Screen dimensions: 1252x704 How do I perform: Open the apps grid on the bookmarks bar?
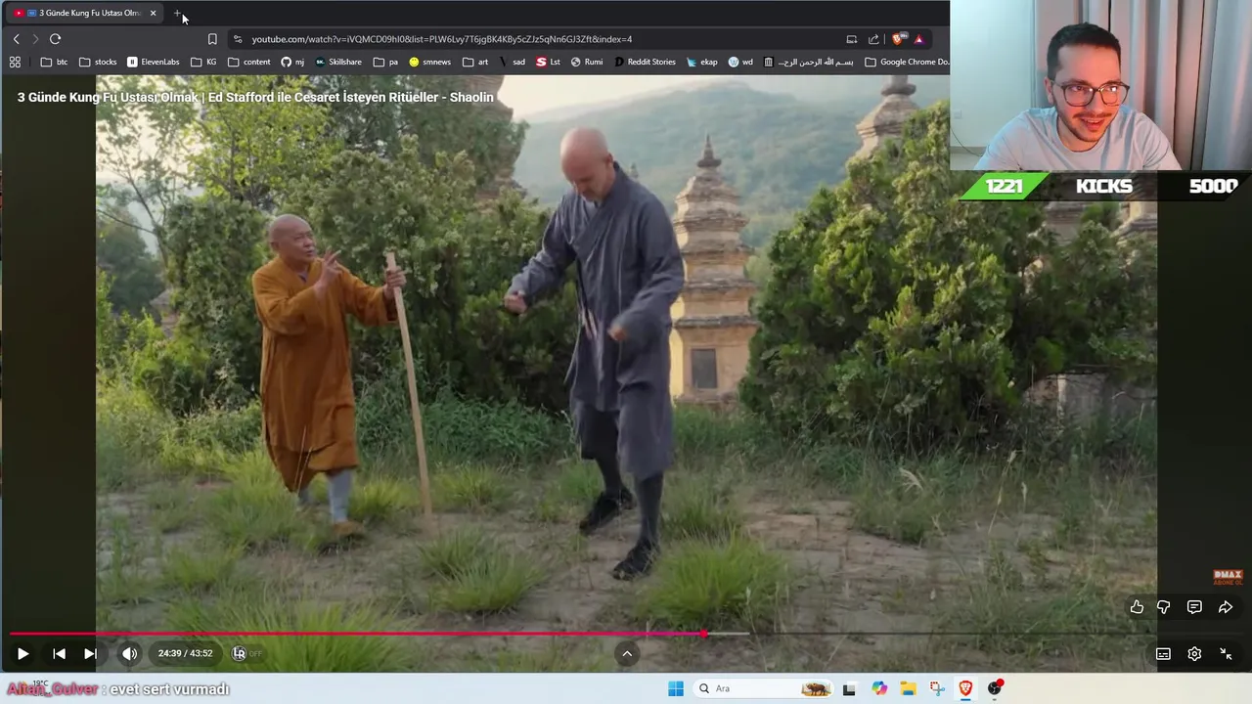[15, 62]
